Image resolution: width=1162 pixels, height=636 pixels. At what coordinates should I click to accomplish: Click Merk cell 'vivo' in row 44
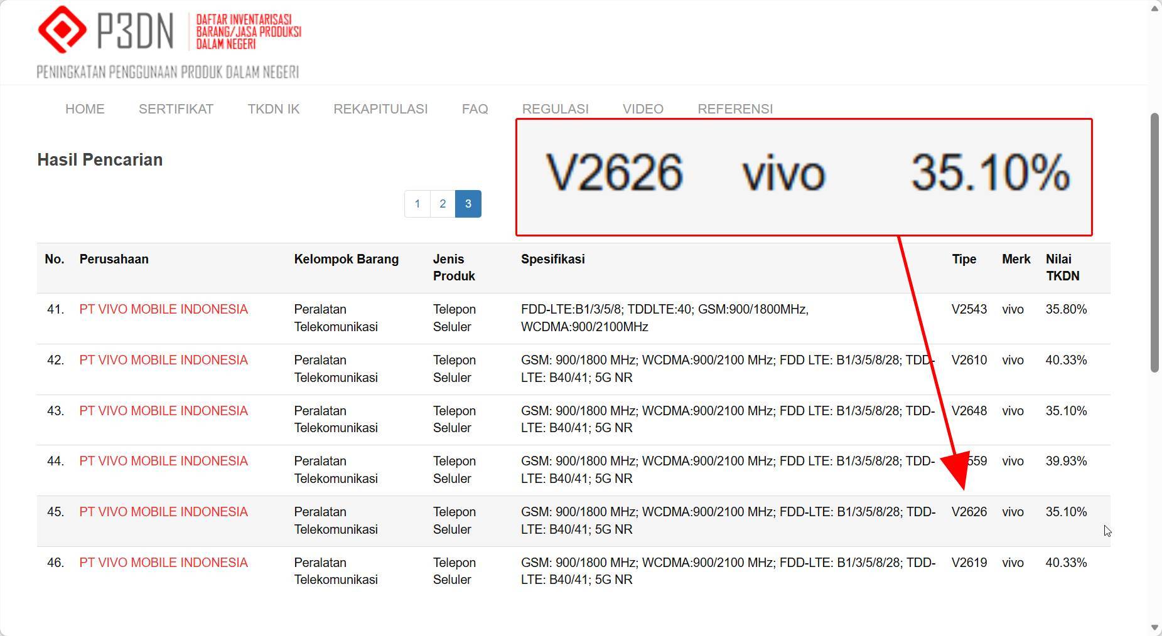click(1013, 461)
